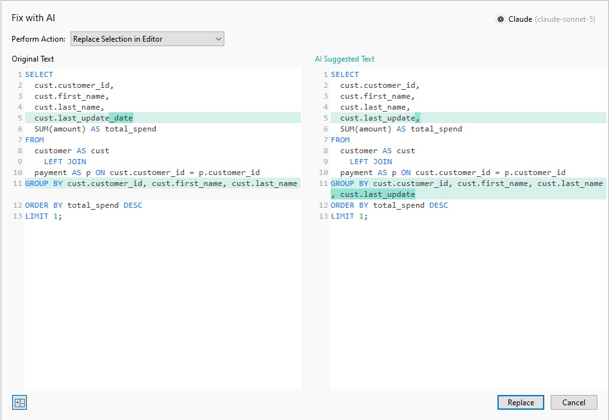
Task: Open the Perform Action dropdown
Action: [147, 39]
